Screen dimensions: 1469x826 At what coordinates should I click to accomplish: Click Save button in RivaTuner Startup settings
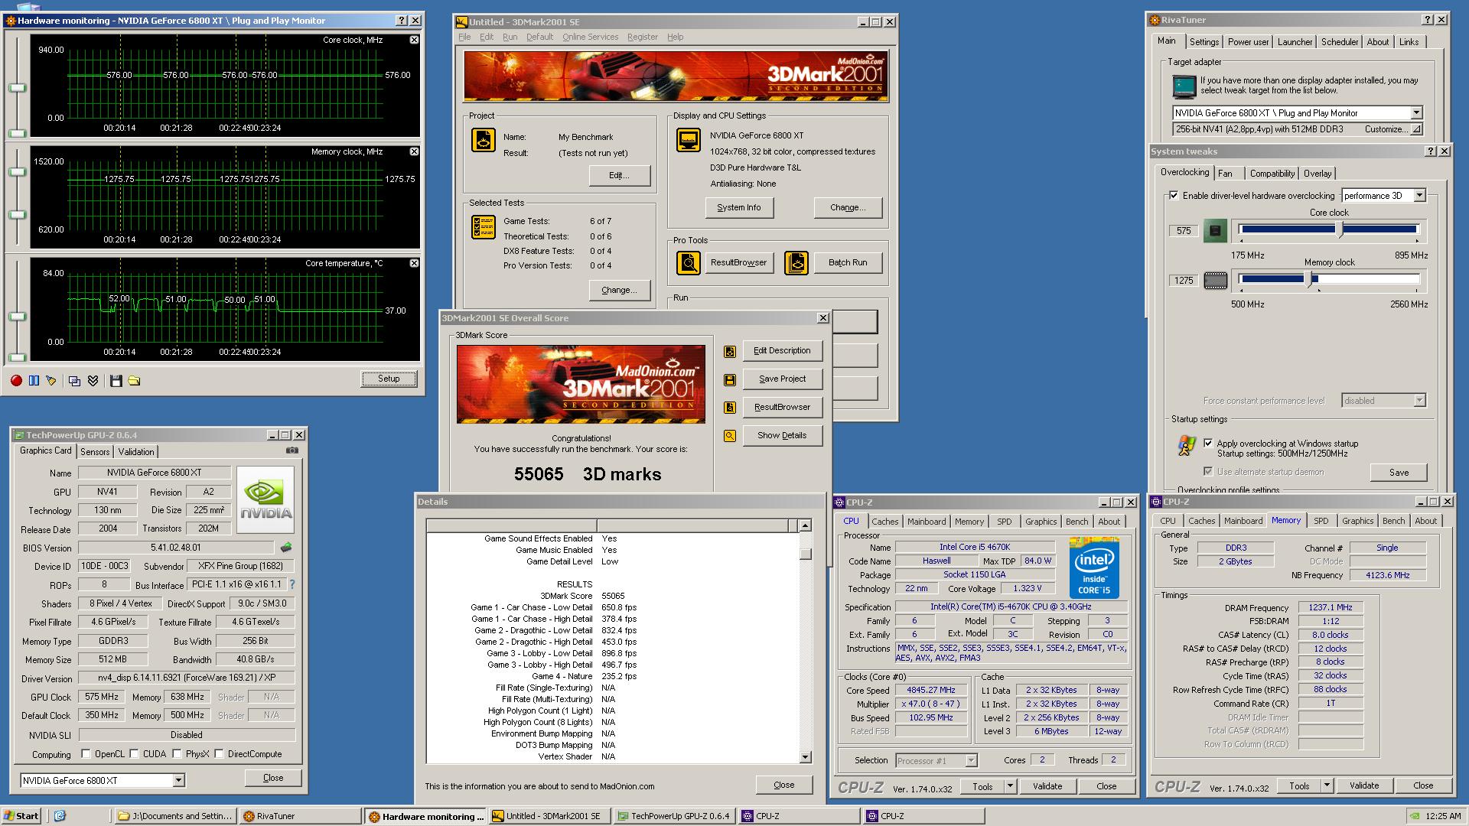click(x=1399, y=473)
